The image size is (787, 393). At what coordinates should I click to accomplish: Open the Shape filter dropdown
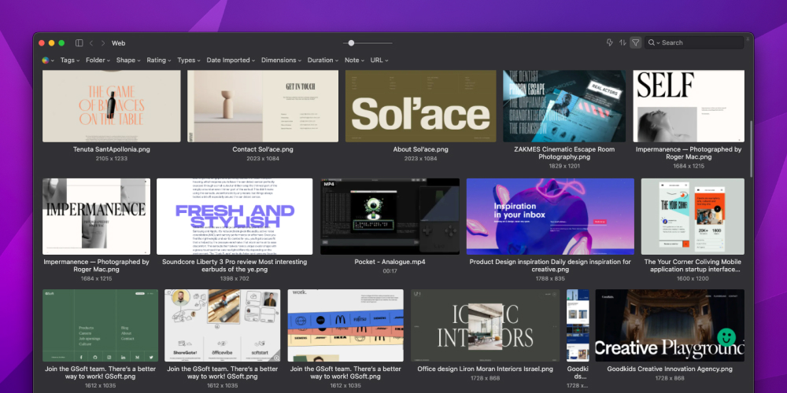click(x=128, y=61)
